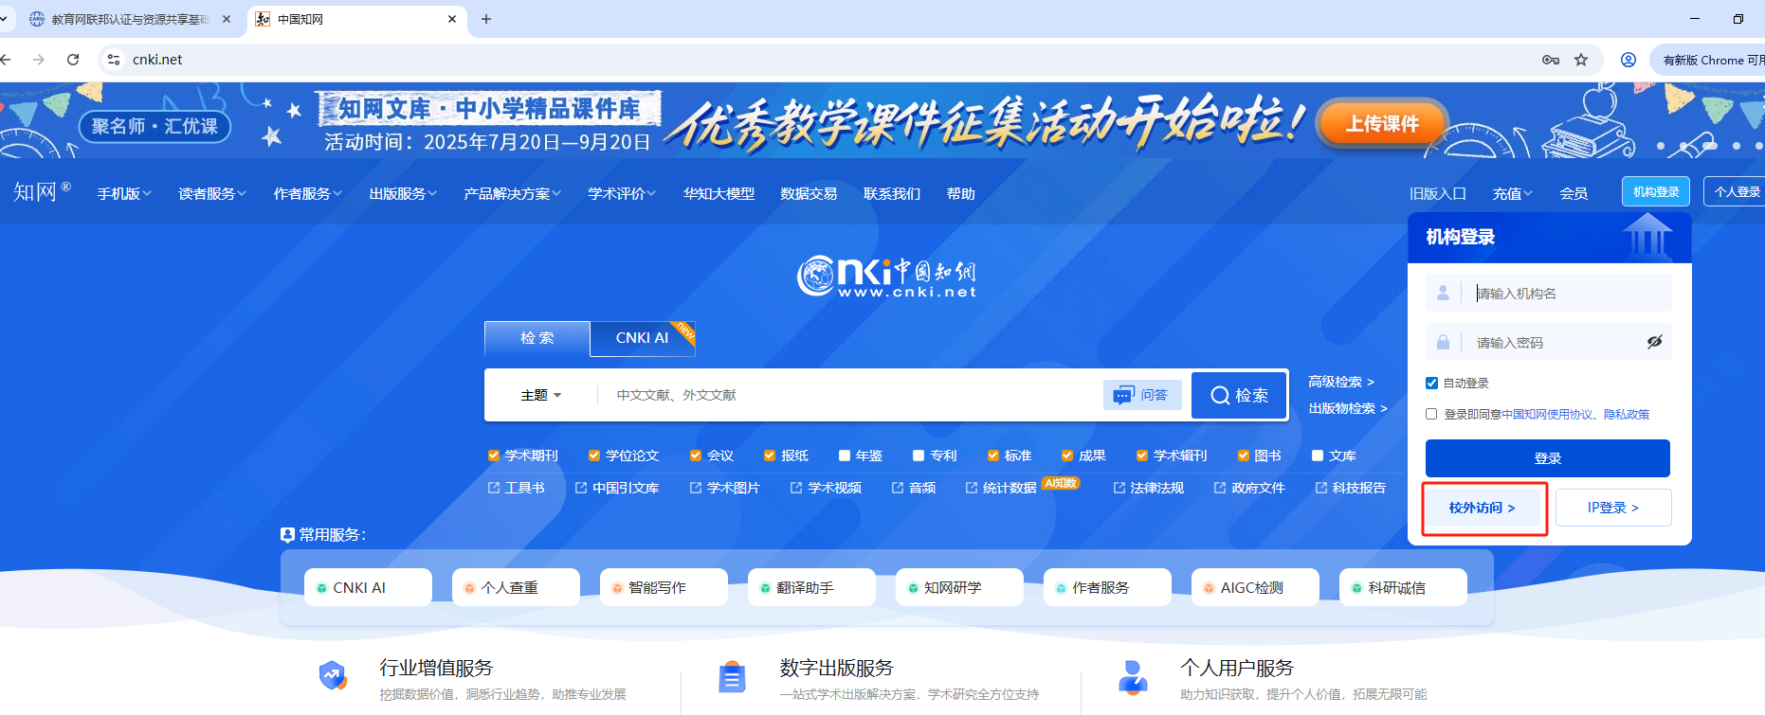This screenshot has width=1765, height=715.
Task: Check the 专利 checkbox
Action: pos(919,456)
